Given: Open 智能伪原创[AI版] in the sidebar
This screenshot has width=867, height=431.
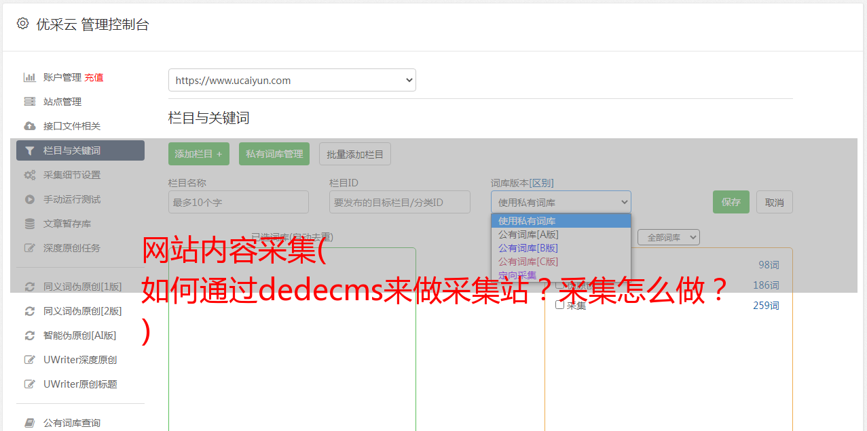Looking at the screenshot, I should click(x=80, y=335).
